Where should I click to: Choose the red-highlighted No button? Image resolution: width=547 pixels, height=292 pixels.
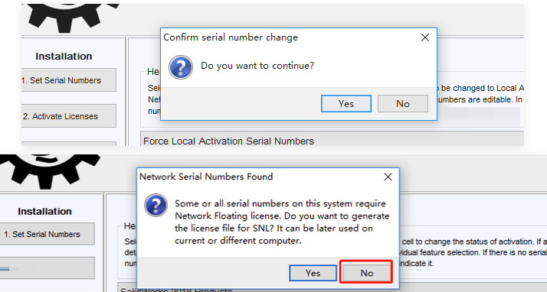pyautogui.click(x=366, y=272)
